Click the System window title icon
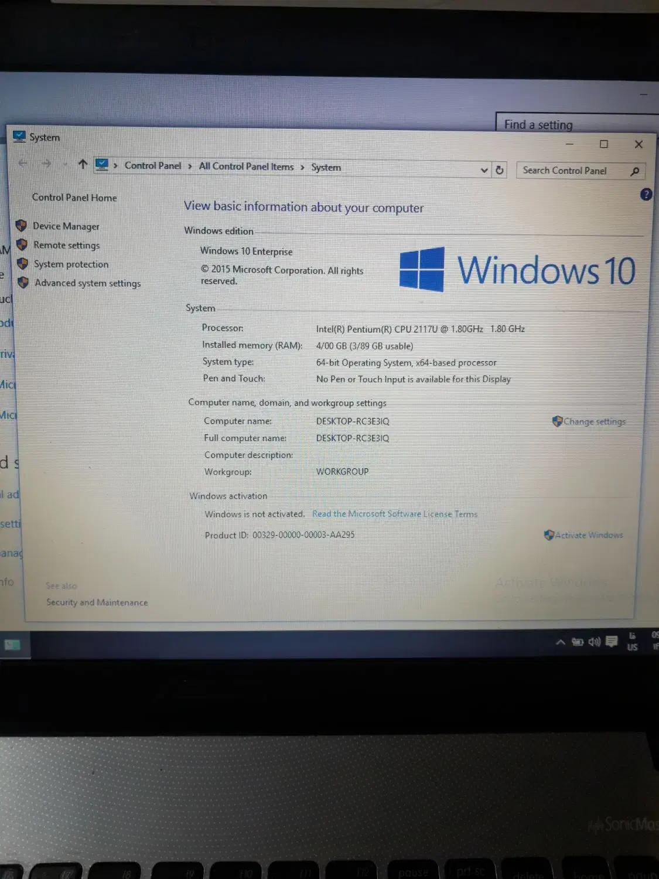 (x=19, y=137)
